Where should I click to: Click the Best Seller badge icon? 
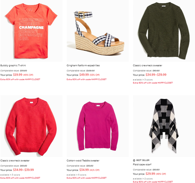pyautogui.click(x=134, y=160)
